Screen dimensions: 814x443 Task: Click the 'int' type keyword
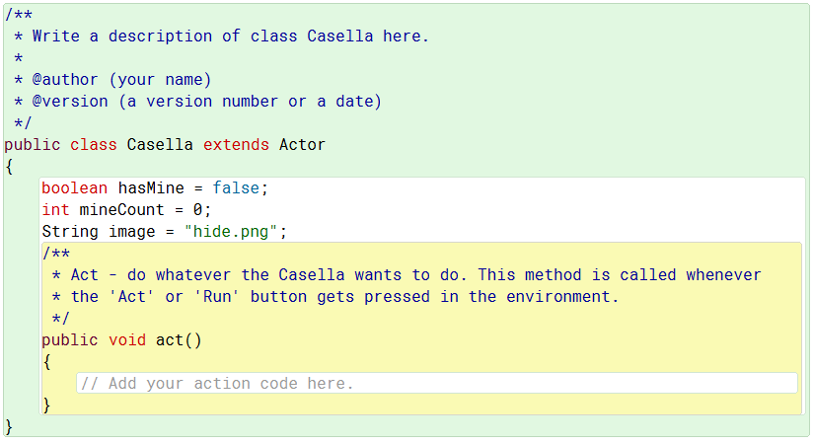pyautogui.click(x=55, y=210)
